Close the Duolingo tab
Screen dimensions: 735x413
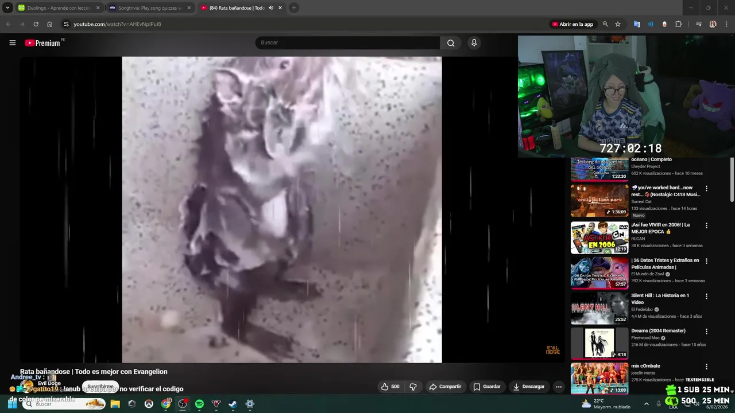(98, 8)
